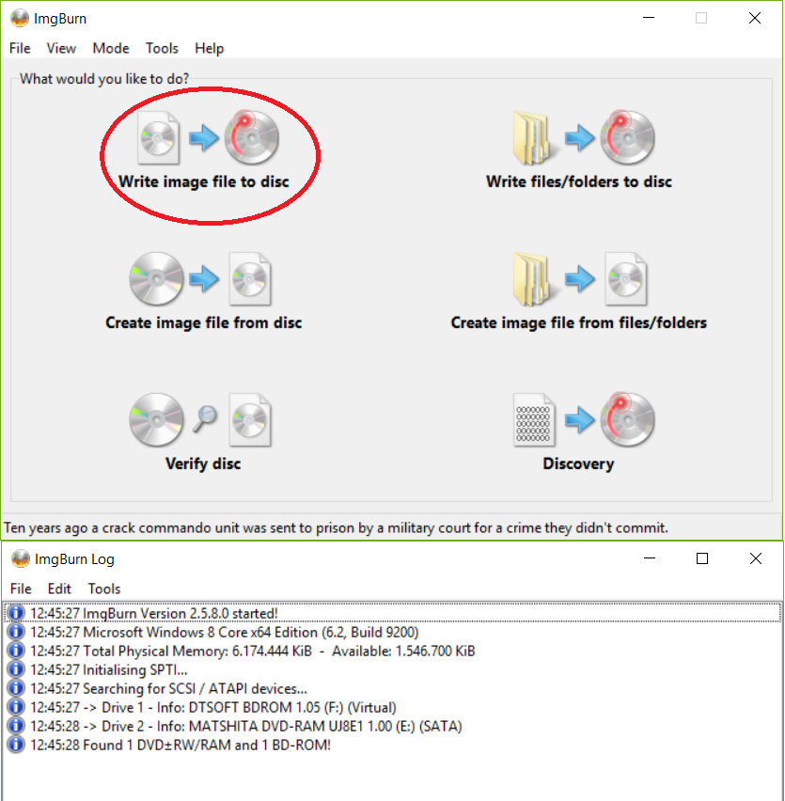Click Create image file from files/folders icon
Viewport: 785px width, 801px height.
coord(580,279)
